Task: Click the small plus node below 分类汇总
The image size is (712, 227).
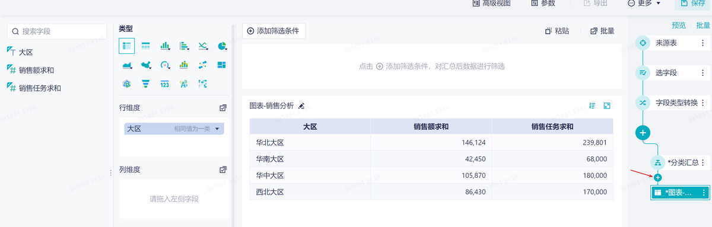Action: 657,178
